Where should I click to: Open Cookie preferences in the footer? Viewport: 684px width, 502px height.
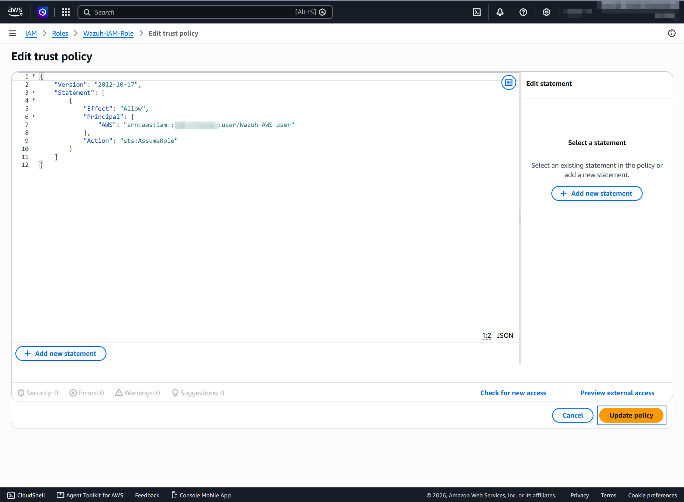tap(652, 495)
